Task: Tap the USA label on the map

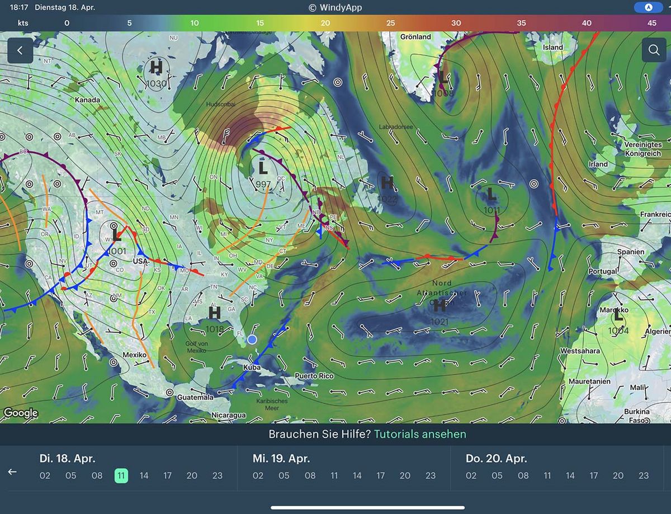Action: pos(140,262)
